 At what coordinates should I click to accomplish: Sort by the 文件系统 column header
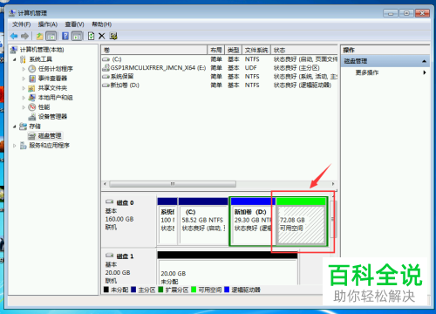point(256,50)
